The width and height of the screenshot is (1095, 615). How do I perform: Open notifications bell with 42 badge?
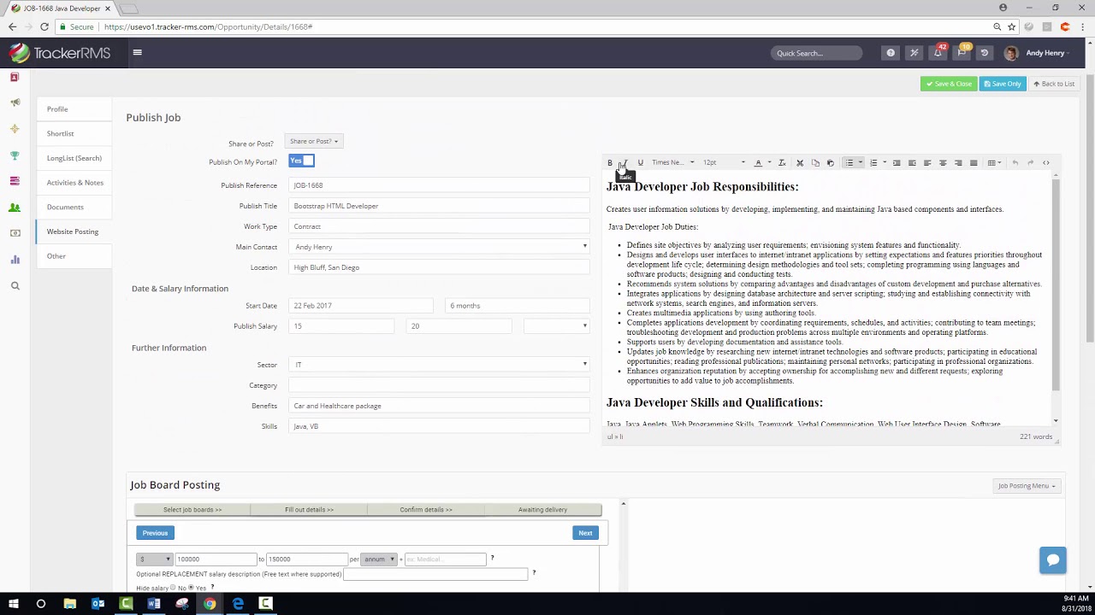pos(938,52)
